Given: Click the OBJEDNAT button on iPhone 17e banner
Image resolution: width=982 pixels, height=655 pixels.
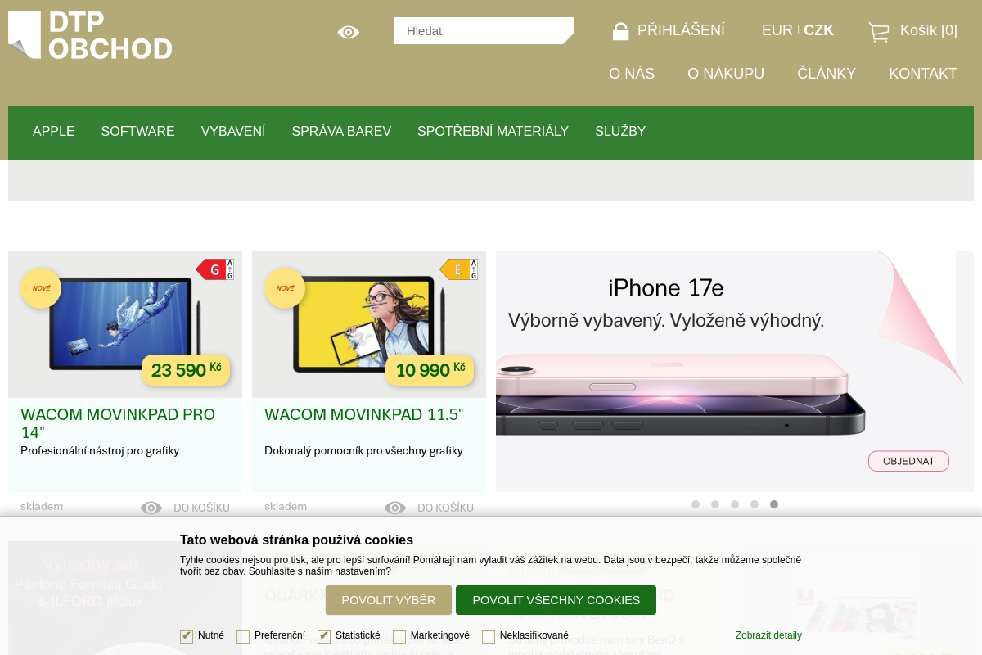Looking at the screenshot, I should [908, 461].
